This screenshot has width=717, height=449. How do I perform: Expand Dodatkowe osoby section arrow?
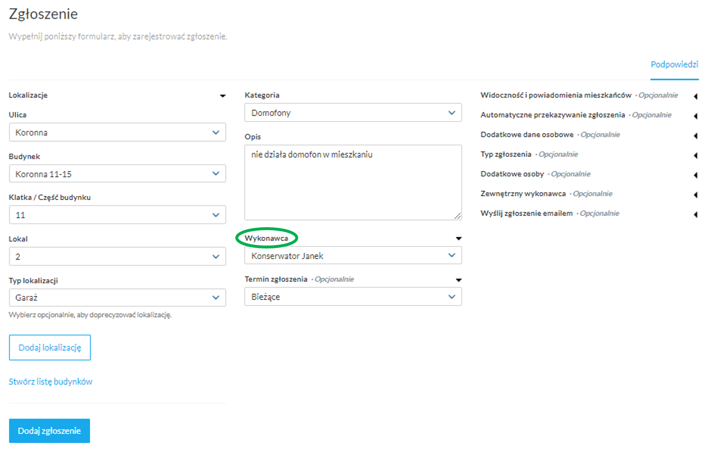pyautogui.click(x=696, y=175)
